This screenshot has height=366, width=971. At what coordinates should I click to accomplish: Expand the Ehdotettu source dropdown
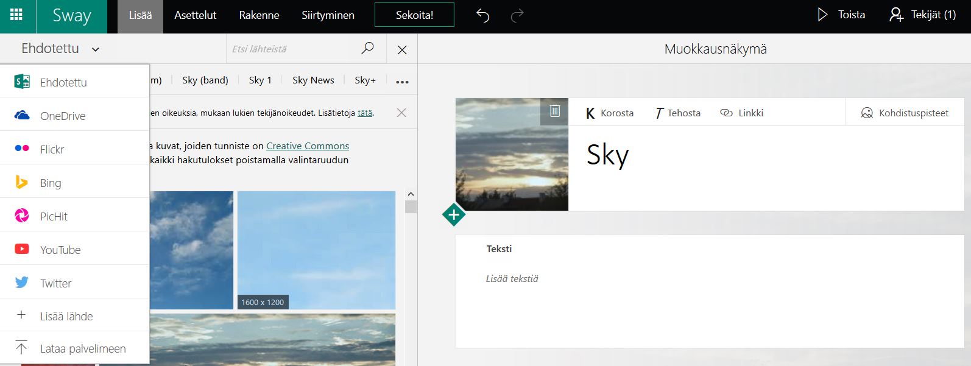click(60, 49)
